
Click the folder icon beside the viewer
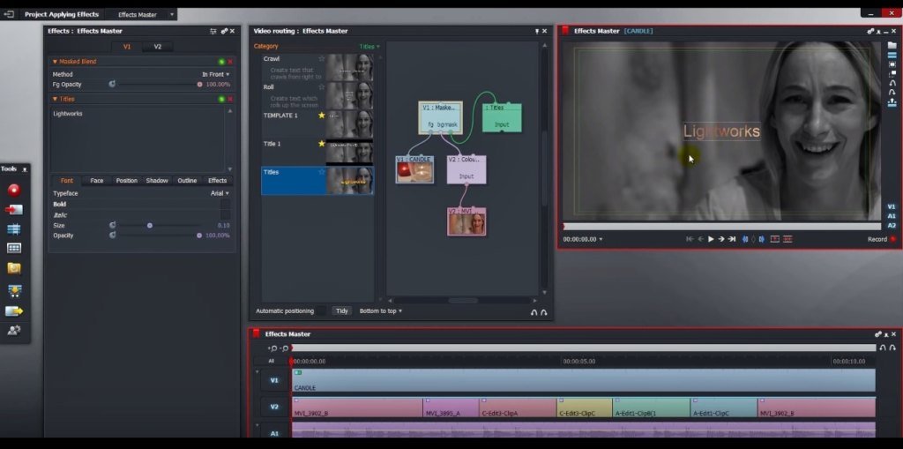click(892, 46)
